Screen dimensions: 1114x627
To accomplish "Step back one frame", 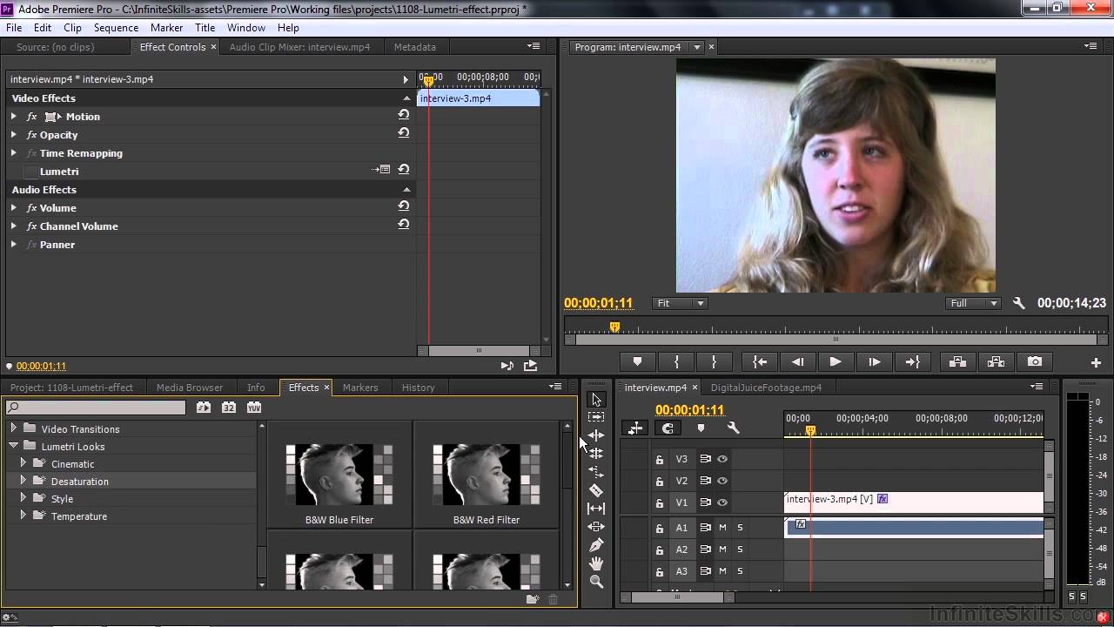I will pyautogui.click(x=797, y=362).
